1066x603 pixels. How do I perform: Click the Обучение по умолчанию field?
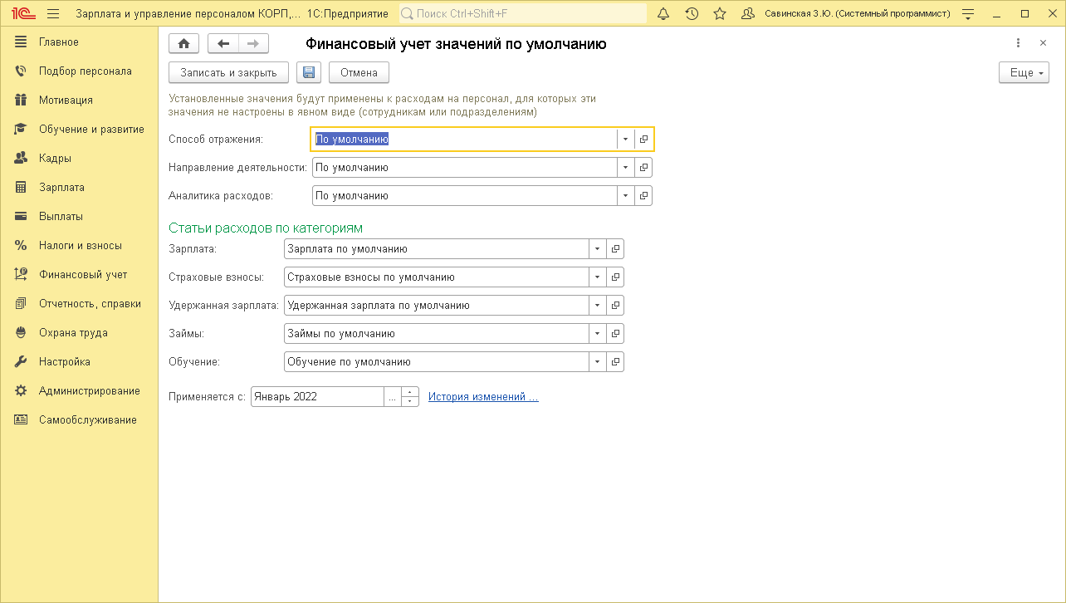coord(436,362)
